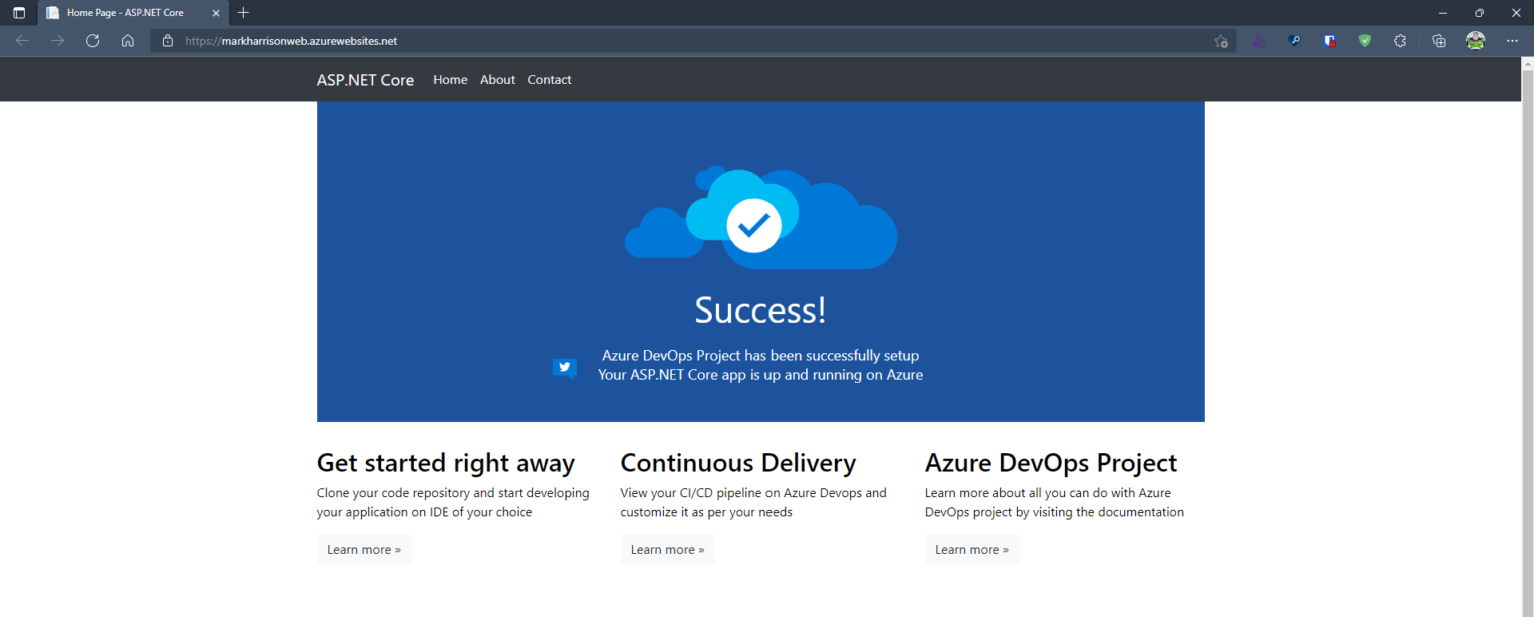This screenshot has width=1534, height=617.
Task: Open the blue heart search extension
Action: (1294, 41)
